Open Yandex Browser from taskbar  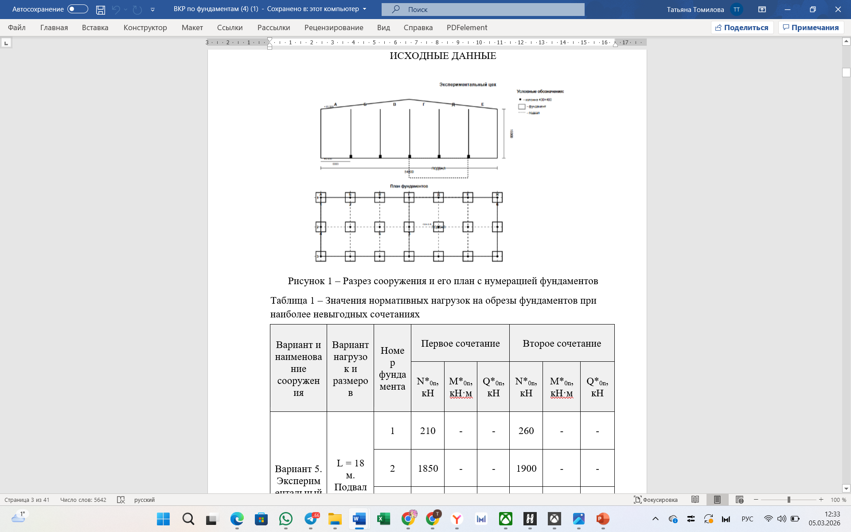457,519
